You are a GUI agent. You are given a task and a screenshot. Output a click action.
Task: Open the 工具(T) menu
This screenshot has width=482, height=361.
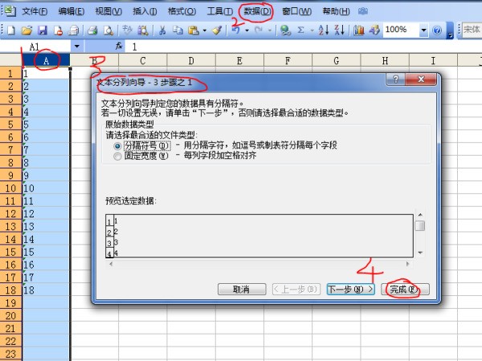coord(220,11)
